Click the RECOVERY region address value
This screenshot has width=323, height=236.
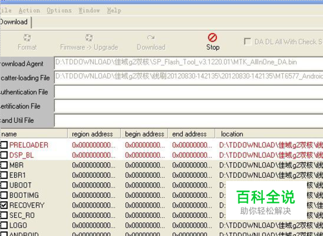click(94, 205)
